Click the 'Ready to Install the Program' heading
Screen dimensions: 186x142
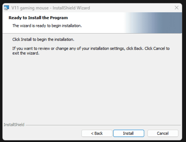pyautogui.click(x=38, y=18)
